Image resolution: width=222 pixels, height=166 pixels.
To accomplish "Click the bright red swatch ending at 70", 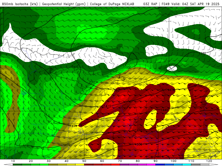I will [x=115, y=165].
